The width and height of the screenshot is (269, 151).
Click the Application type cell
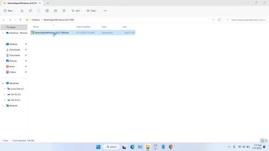(107, 33)
